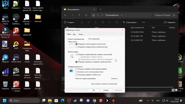
Task: Select the MOZA Pit House icon
Action: (x=5, y=19)
